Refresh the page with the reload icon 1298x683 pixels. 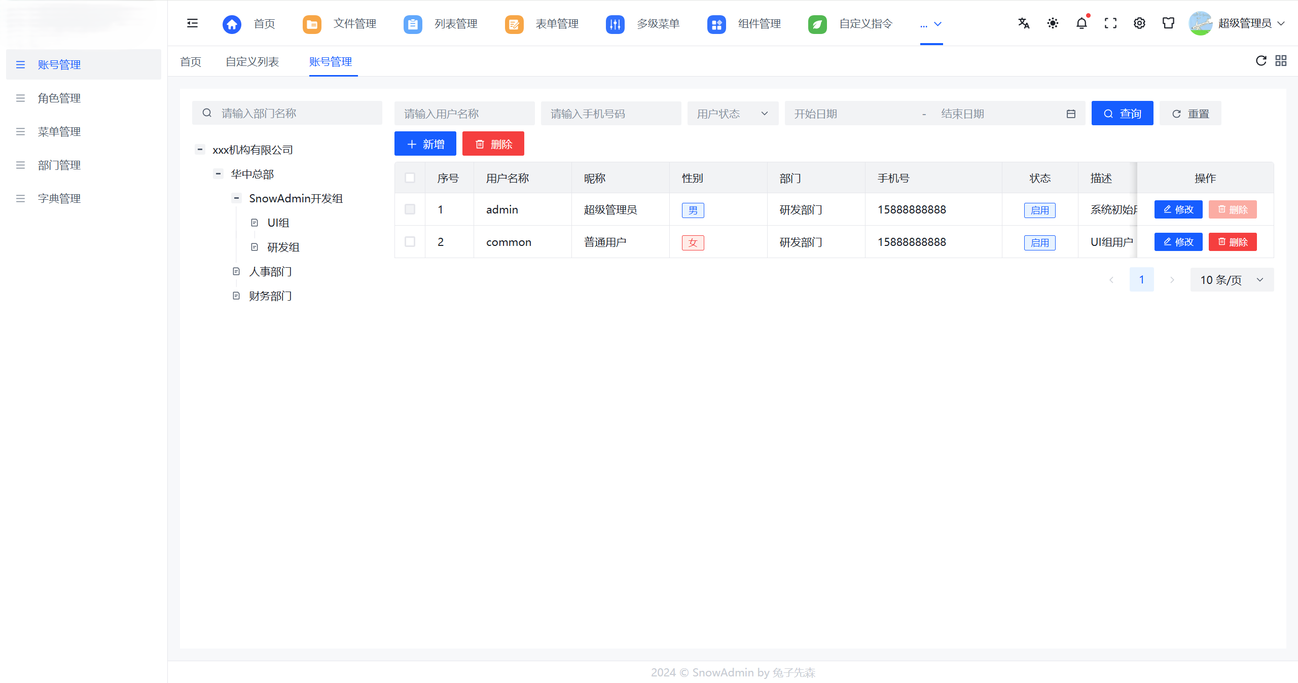click(x=1261, y=60)
